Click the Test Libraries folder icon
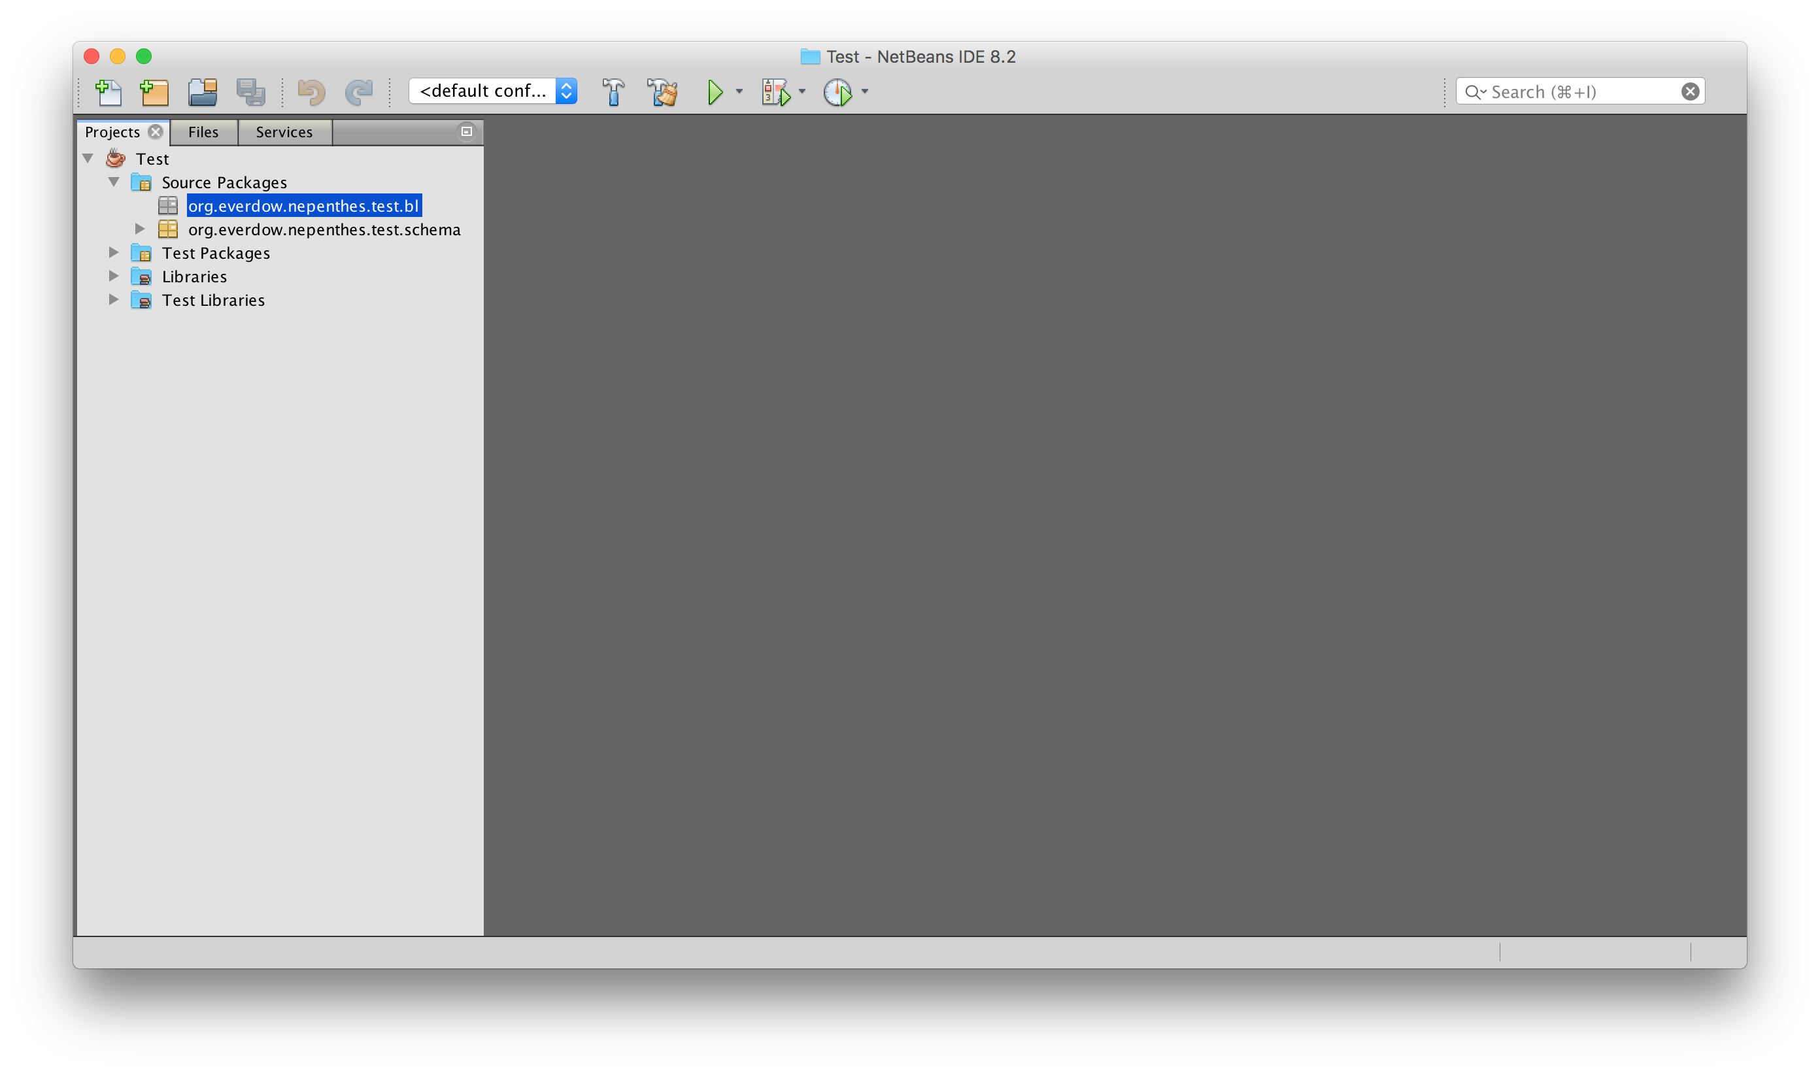 pos(141,300)
